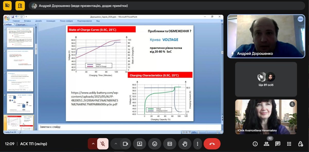Open the chat panel
The height and width of the screenshot is (152, 309).
278,144
